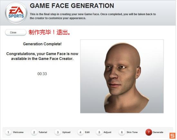Open the Welcome step label
The height and width of the screenshot is (140, 177).
click(18, 132)
